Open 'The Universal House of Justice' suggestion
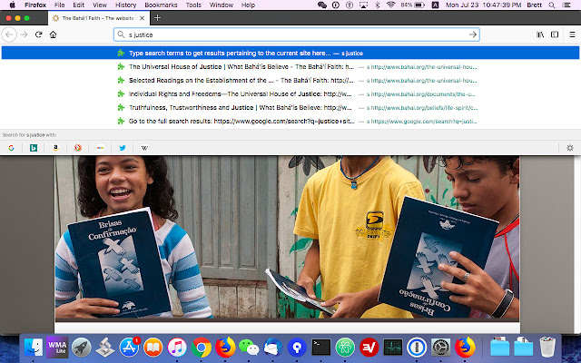 click(290, 66)
